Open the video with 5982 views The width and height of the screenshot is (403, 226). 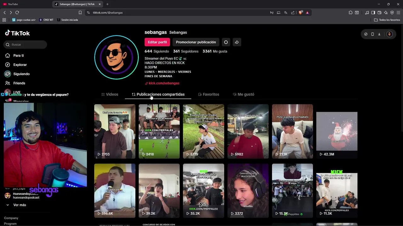248,131
